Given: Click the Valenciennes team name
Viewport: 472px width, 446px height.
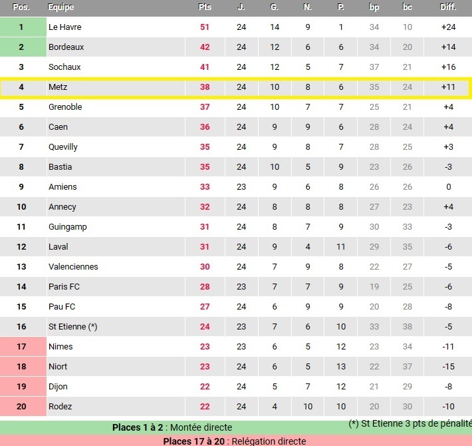Looking at the screenshot, I should coord(73,267).
